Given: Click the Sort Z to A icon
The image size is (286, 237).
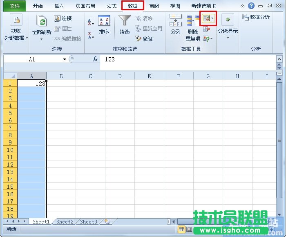Looking at the screenshot, I should tap(91, 35).
